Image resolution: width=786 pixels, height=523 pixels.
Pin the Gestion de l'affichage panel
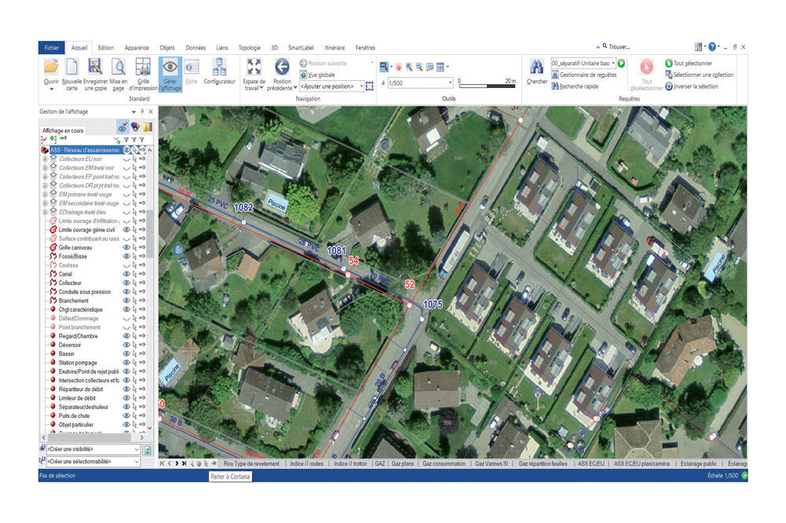(x=142, y=112)
